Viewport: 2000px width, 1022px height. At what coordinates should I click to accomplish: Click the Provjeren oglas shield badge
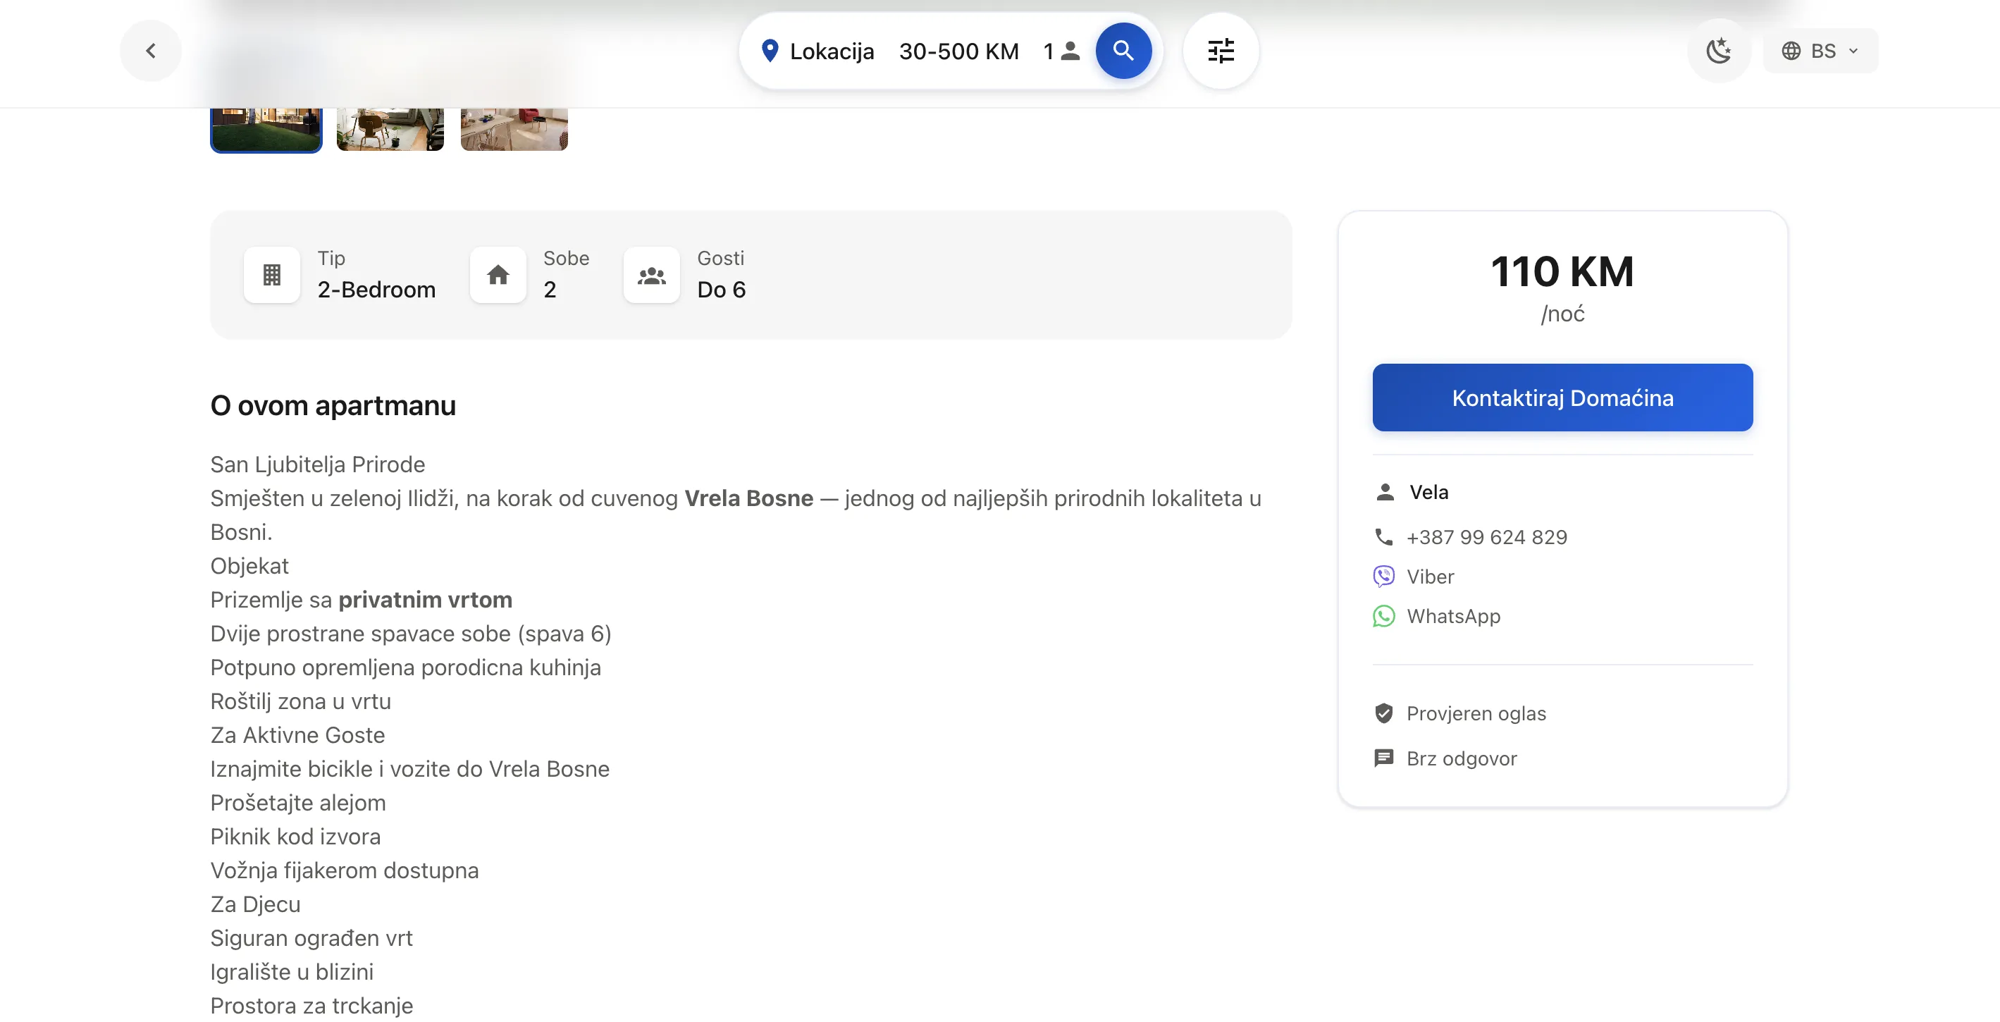pos(1383,713)
